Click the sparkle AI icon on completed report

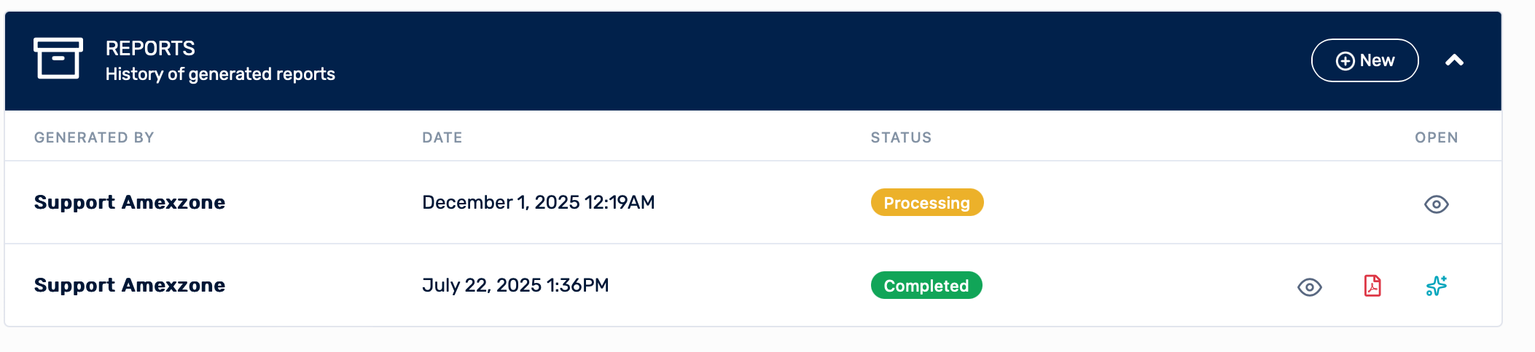(x=1436, y=286)
